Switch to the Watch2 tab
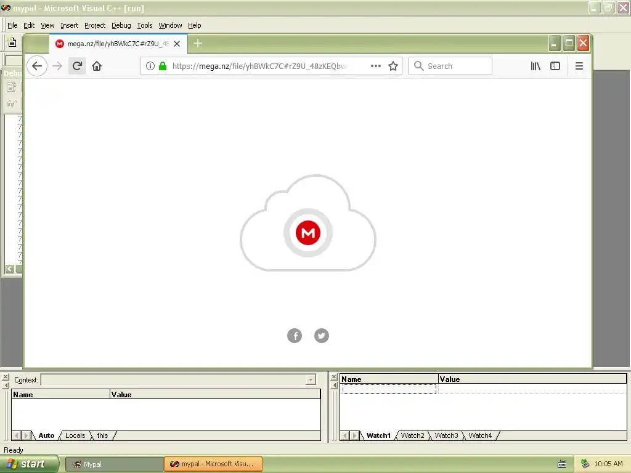 pyautogui.click(x=412, y=435)
